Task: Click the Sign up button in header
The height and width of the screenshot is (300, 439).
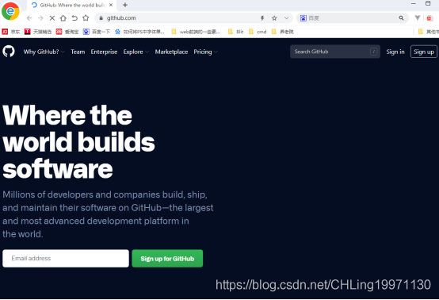Action: pyautogui.click(x=424, y=52)
